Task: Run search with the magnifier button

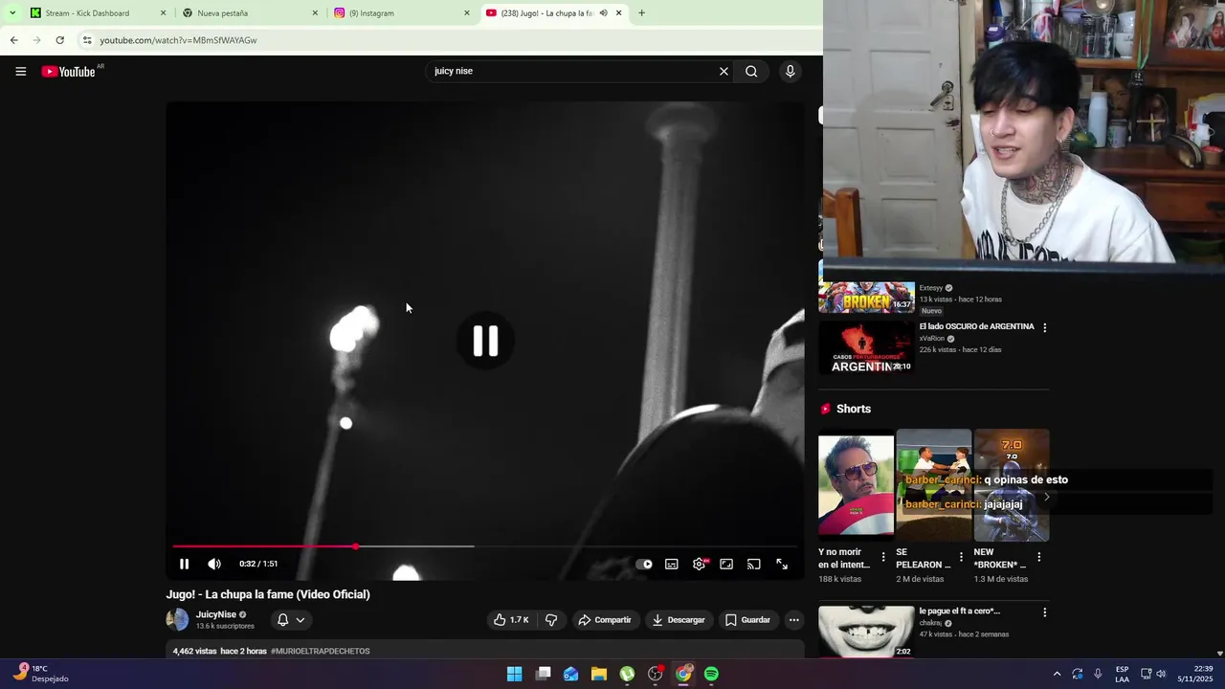Action: click(x=751, y=71)
